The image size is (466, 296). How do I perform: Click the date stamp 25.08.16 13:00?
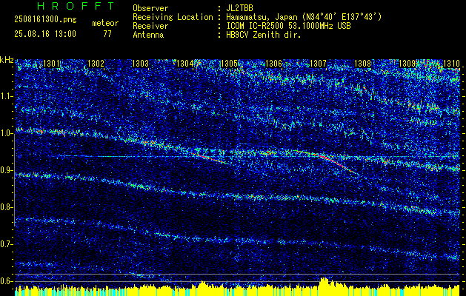pyautogui.click(x=45, y=34)
